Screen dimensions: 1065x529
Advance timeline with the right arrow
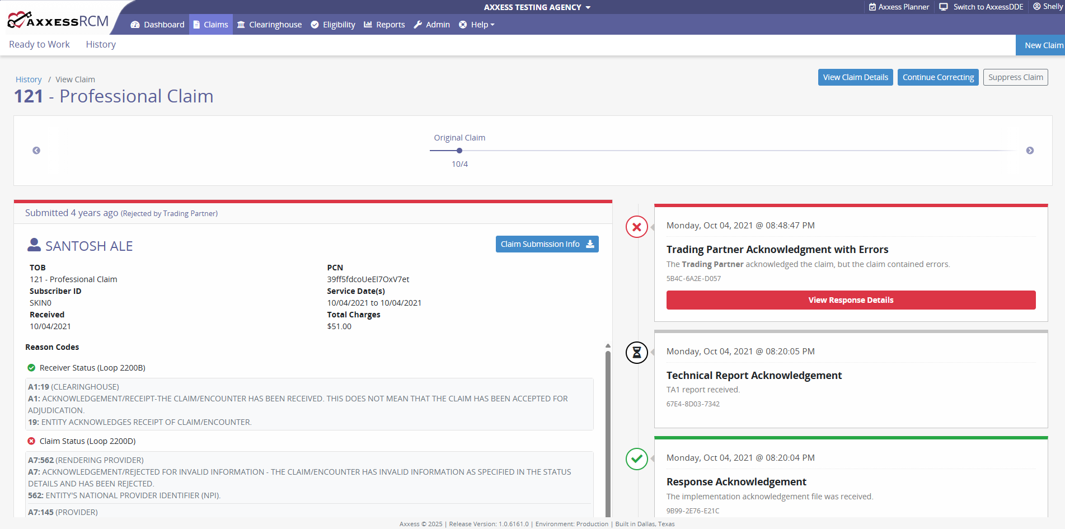[1030, 151]
